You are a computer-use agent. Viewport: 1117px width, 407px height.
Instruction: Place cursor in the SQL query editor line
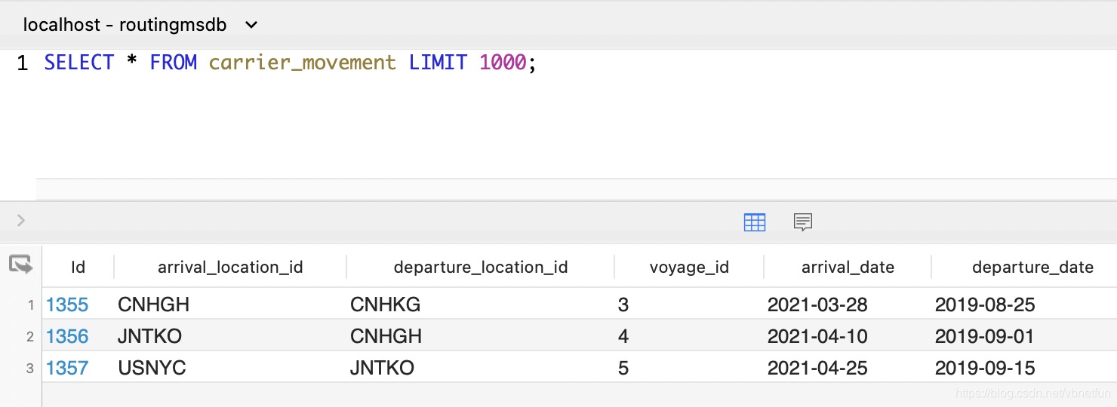coord(290,63)
